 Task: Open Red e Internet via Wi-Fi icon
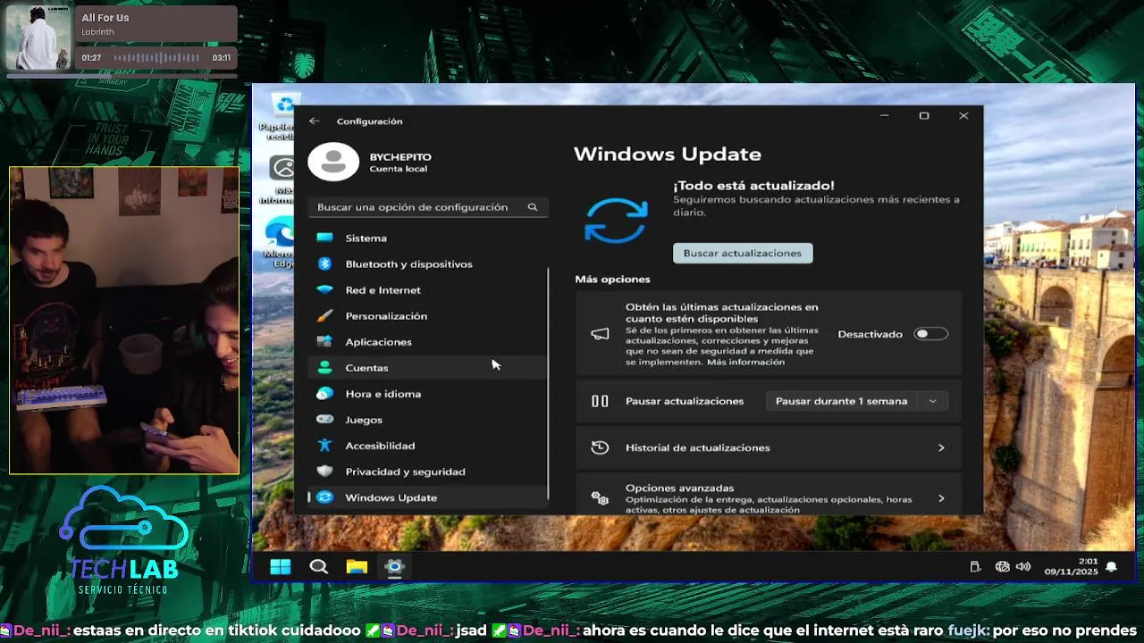[x=325, y=289]
